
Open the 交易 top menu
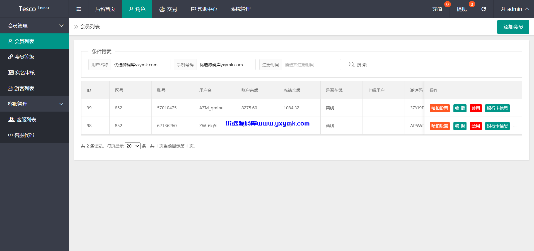(x=168, y=9)
